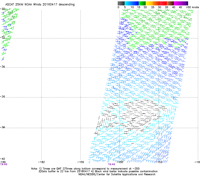
Task: Select the magenta 40-45 knots color segment
Action: click(x=177, y=3)
